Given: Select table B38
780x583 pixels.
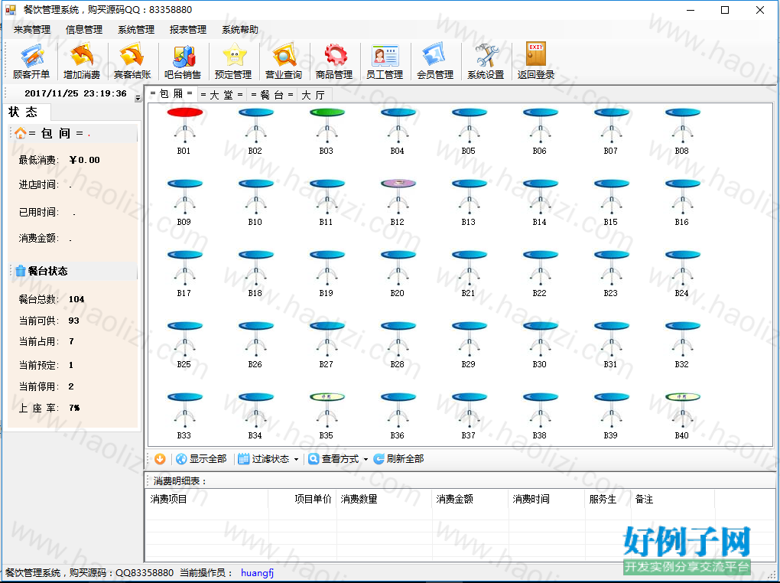Looking at the screenshot, I should tap(540, 415).
